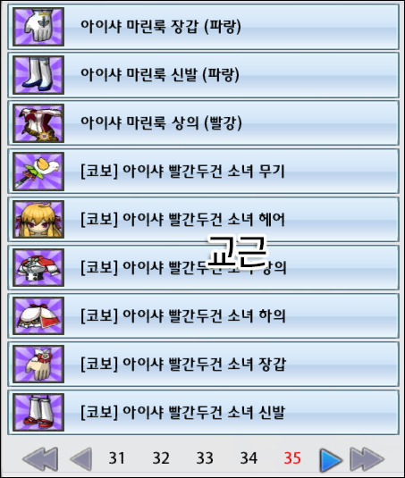Select the blonde red hood girl hair icon
405x478 pixels.
[38, 220]
